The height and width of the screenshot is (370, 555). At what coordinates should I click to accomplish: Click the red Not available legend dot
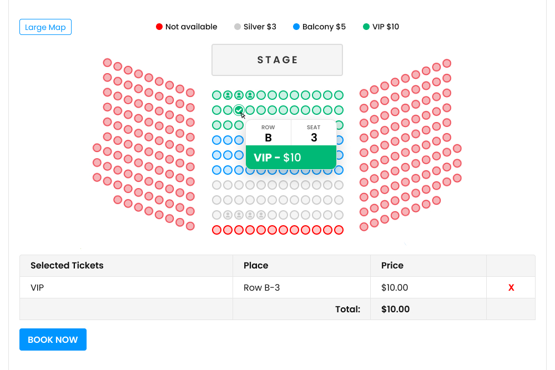(x=159, y=26)
